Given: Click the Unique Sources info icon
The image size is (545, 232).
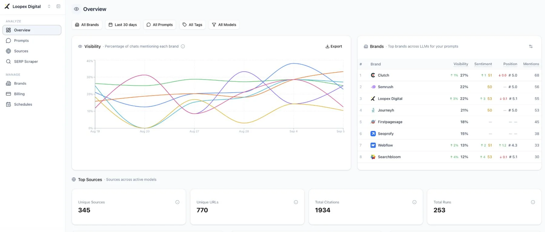Looking at the screenshot, I should pyautogui.click(x=177, y=202).
